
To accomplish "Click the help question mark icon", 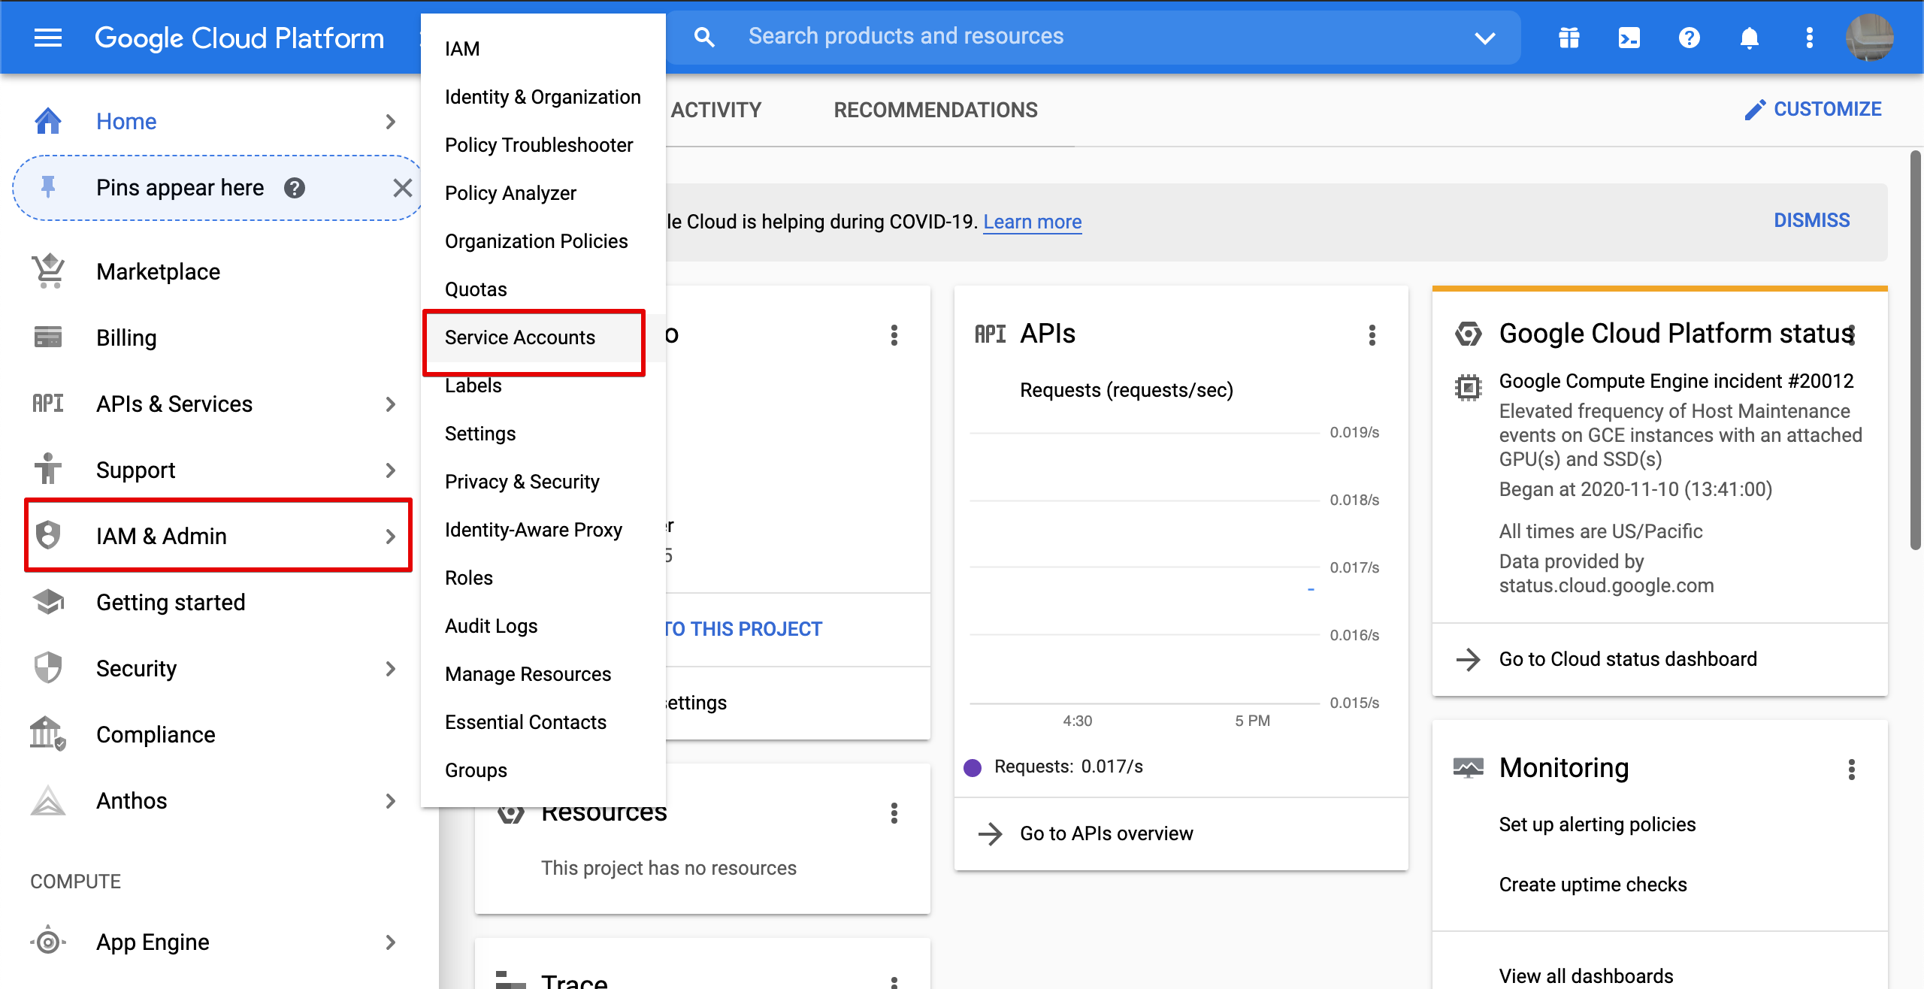I will (x=1689, y=38).
